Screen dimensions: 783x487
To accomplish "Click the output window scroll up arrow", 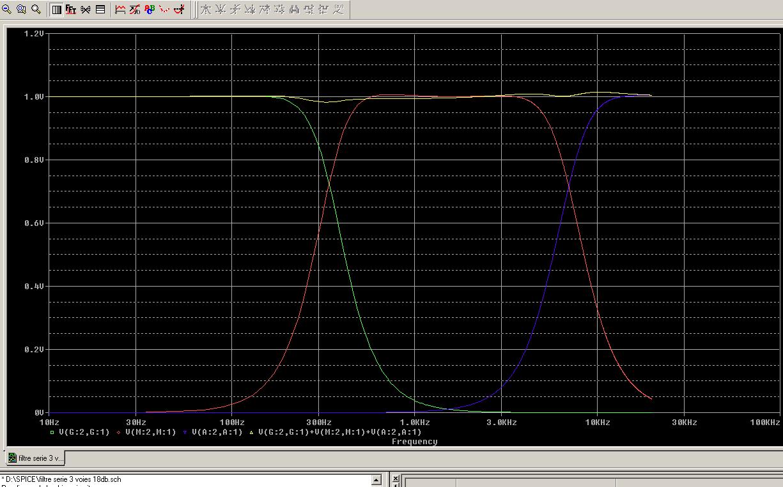I will 376,480.
